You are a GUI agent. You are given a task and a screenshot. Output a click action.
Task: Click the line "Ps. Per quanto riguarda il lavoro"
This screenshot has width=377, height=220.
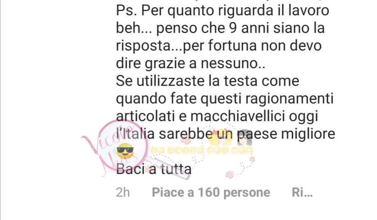[222, 11]
